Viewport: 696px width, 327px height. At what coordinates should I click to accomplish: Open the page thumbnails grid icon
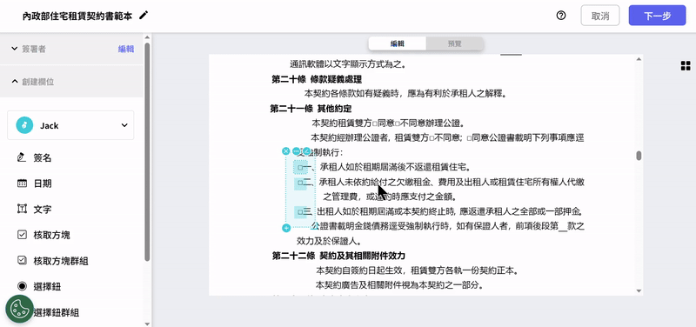click(686, 66)
